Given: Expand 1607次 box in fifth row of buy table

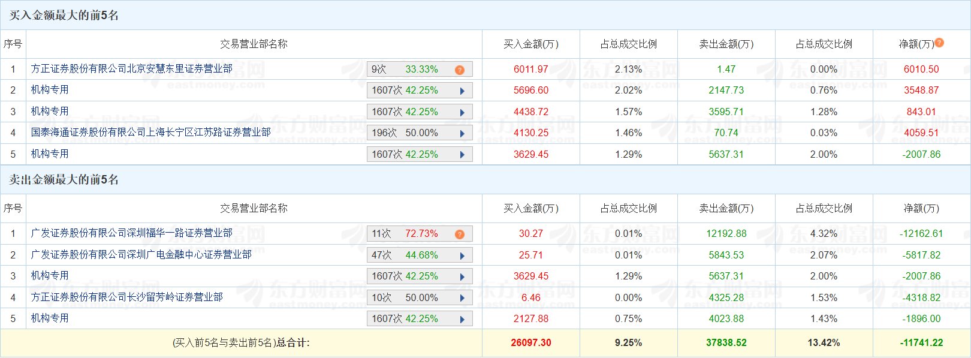Looking at the screenshot, I should click(419, 155).
